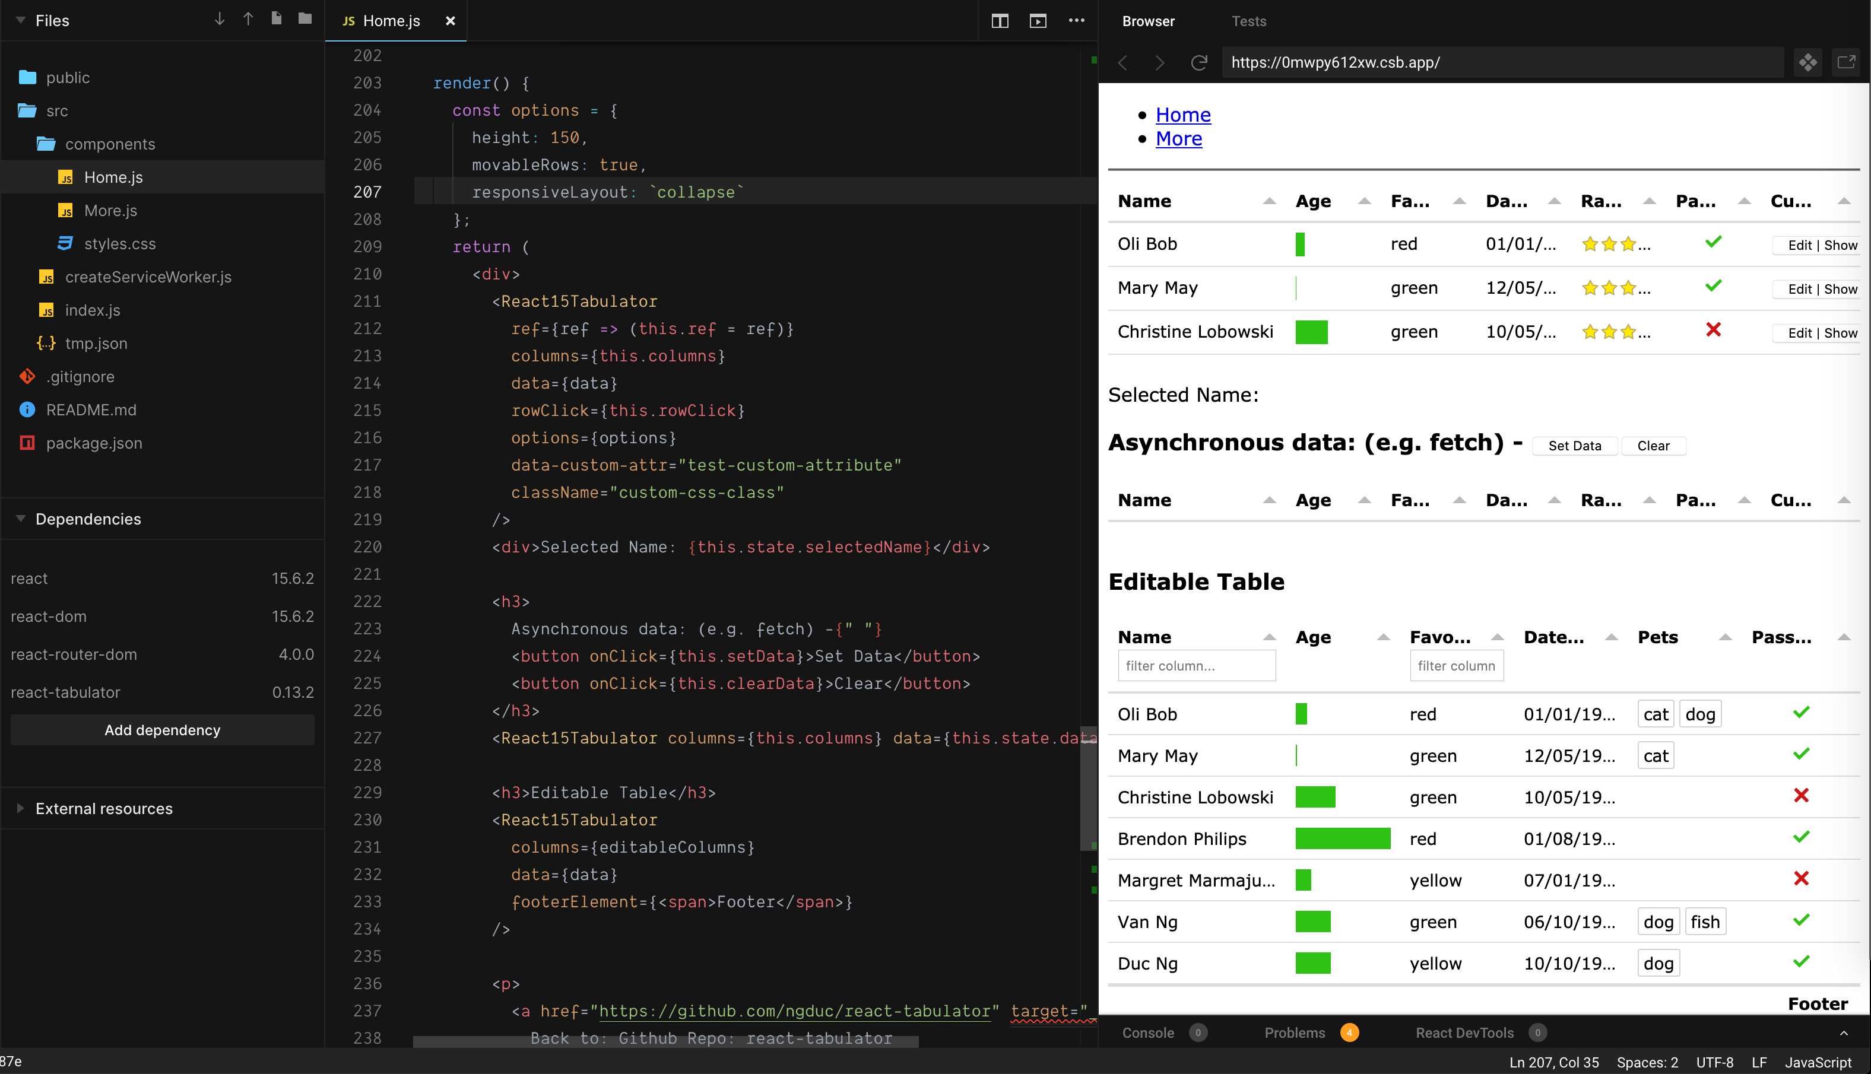The image size is (1871, 1074).
Task: Click Brendon Philips' green age progress bar
Action: click(x=1342, y=838)
